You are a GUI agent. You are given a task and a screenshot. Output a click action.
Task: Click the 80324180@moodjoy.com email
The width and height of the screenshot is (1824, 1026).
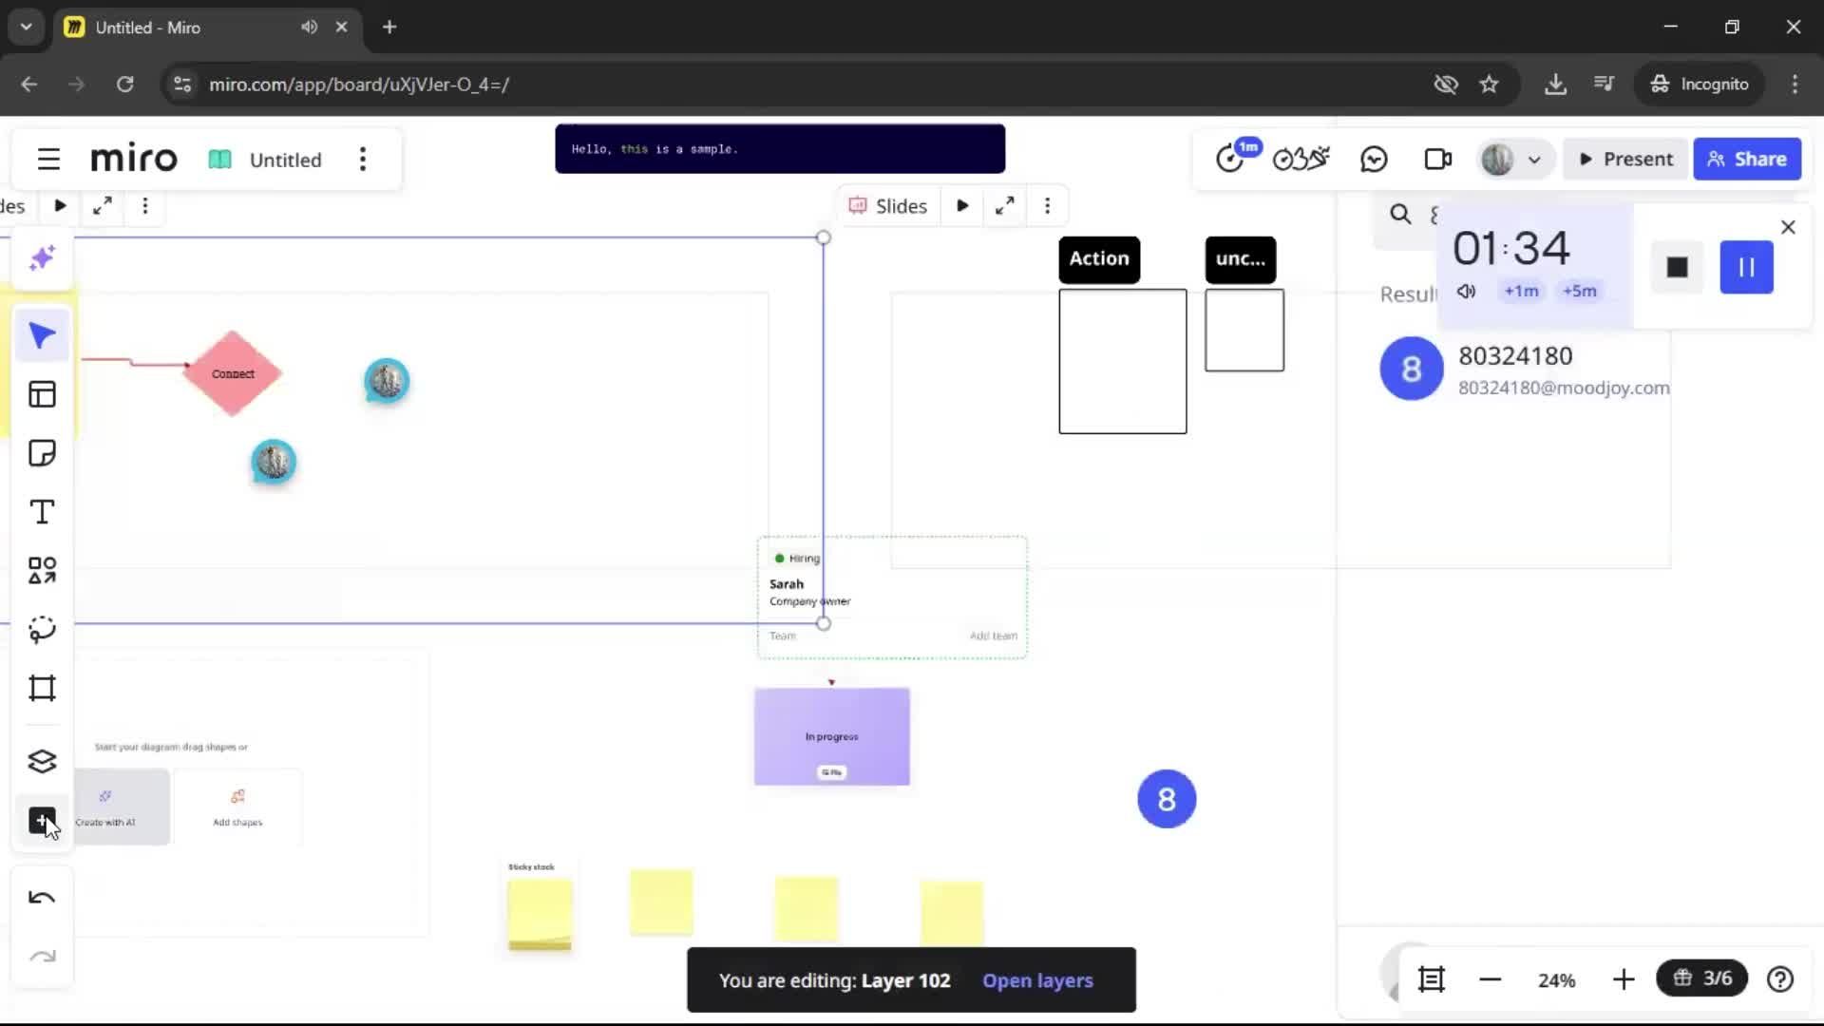(1564, 388)
